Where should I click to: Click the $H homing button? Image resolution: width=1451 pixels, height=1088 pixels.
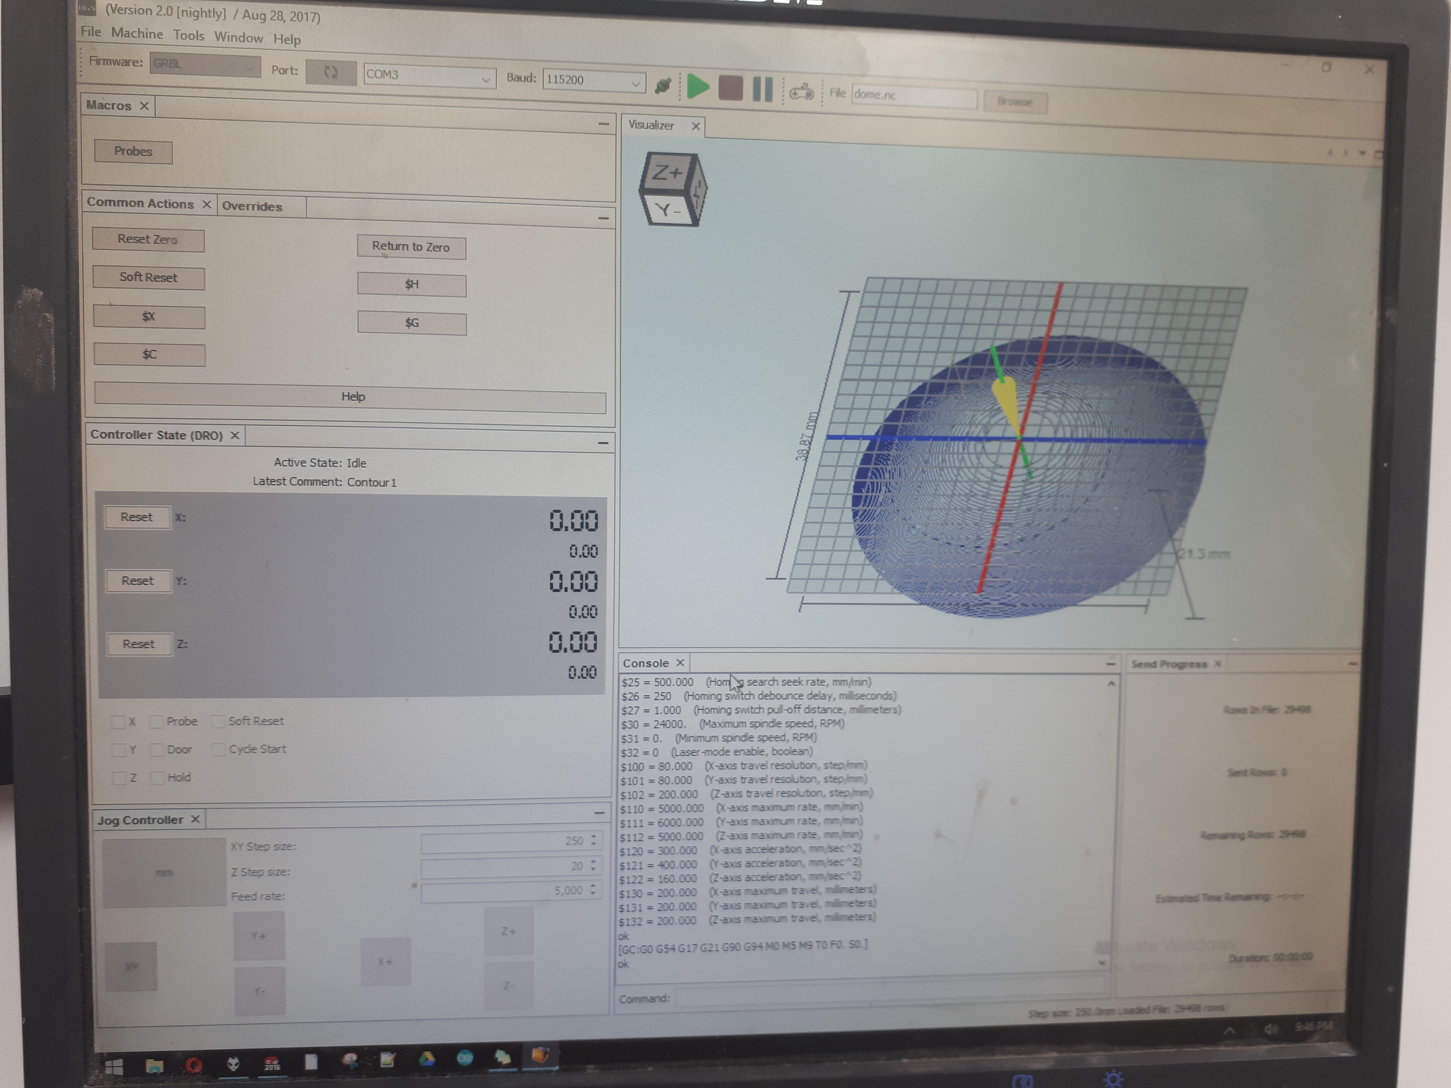411,285
